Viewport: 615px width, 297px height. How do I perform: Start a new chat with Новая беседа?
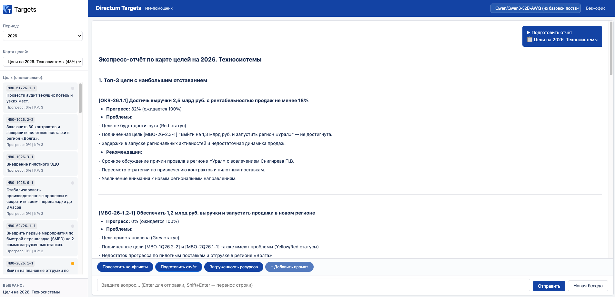588,286
